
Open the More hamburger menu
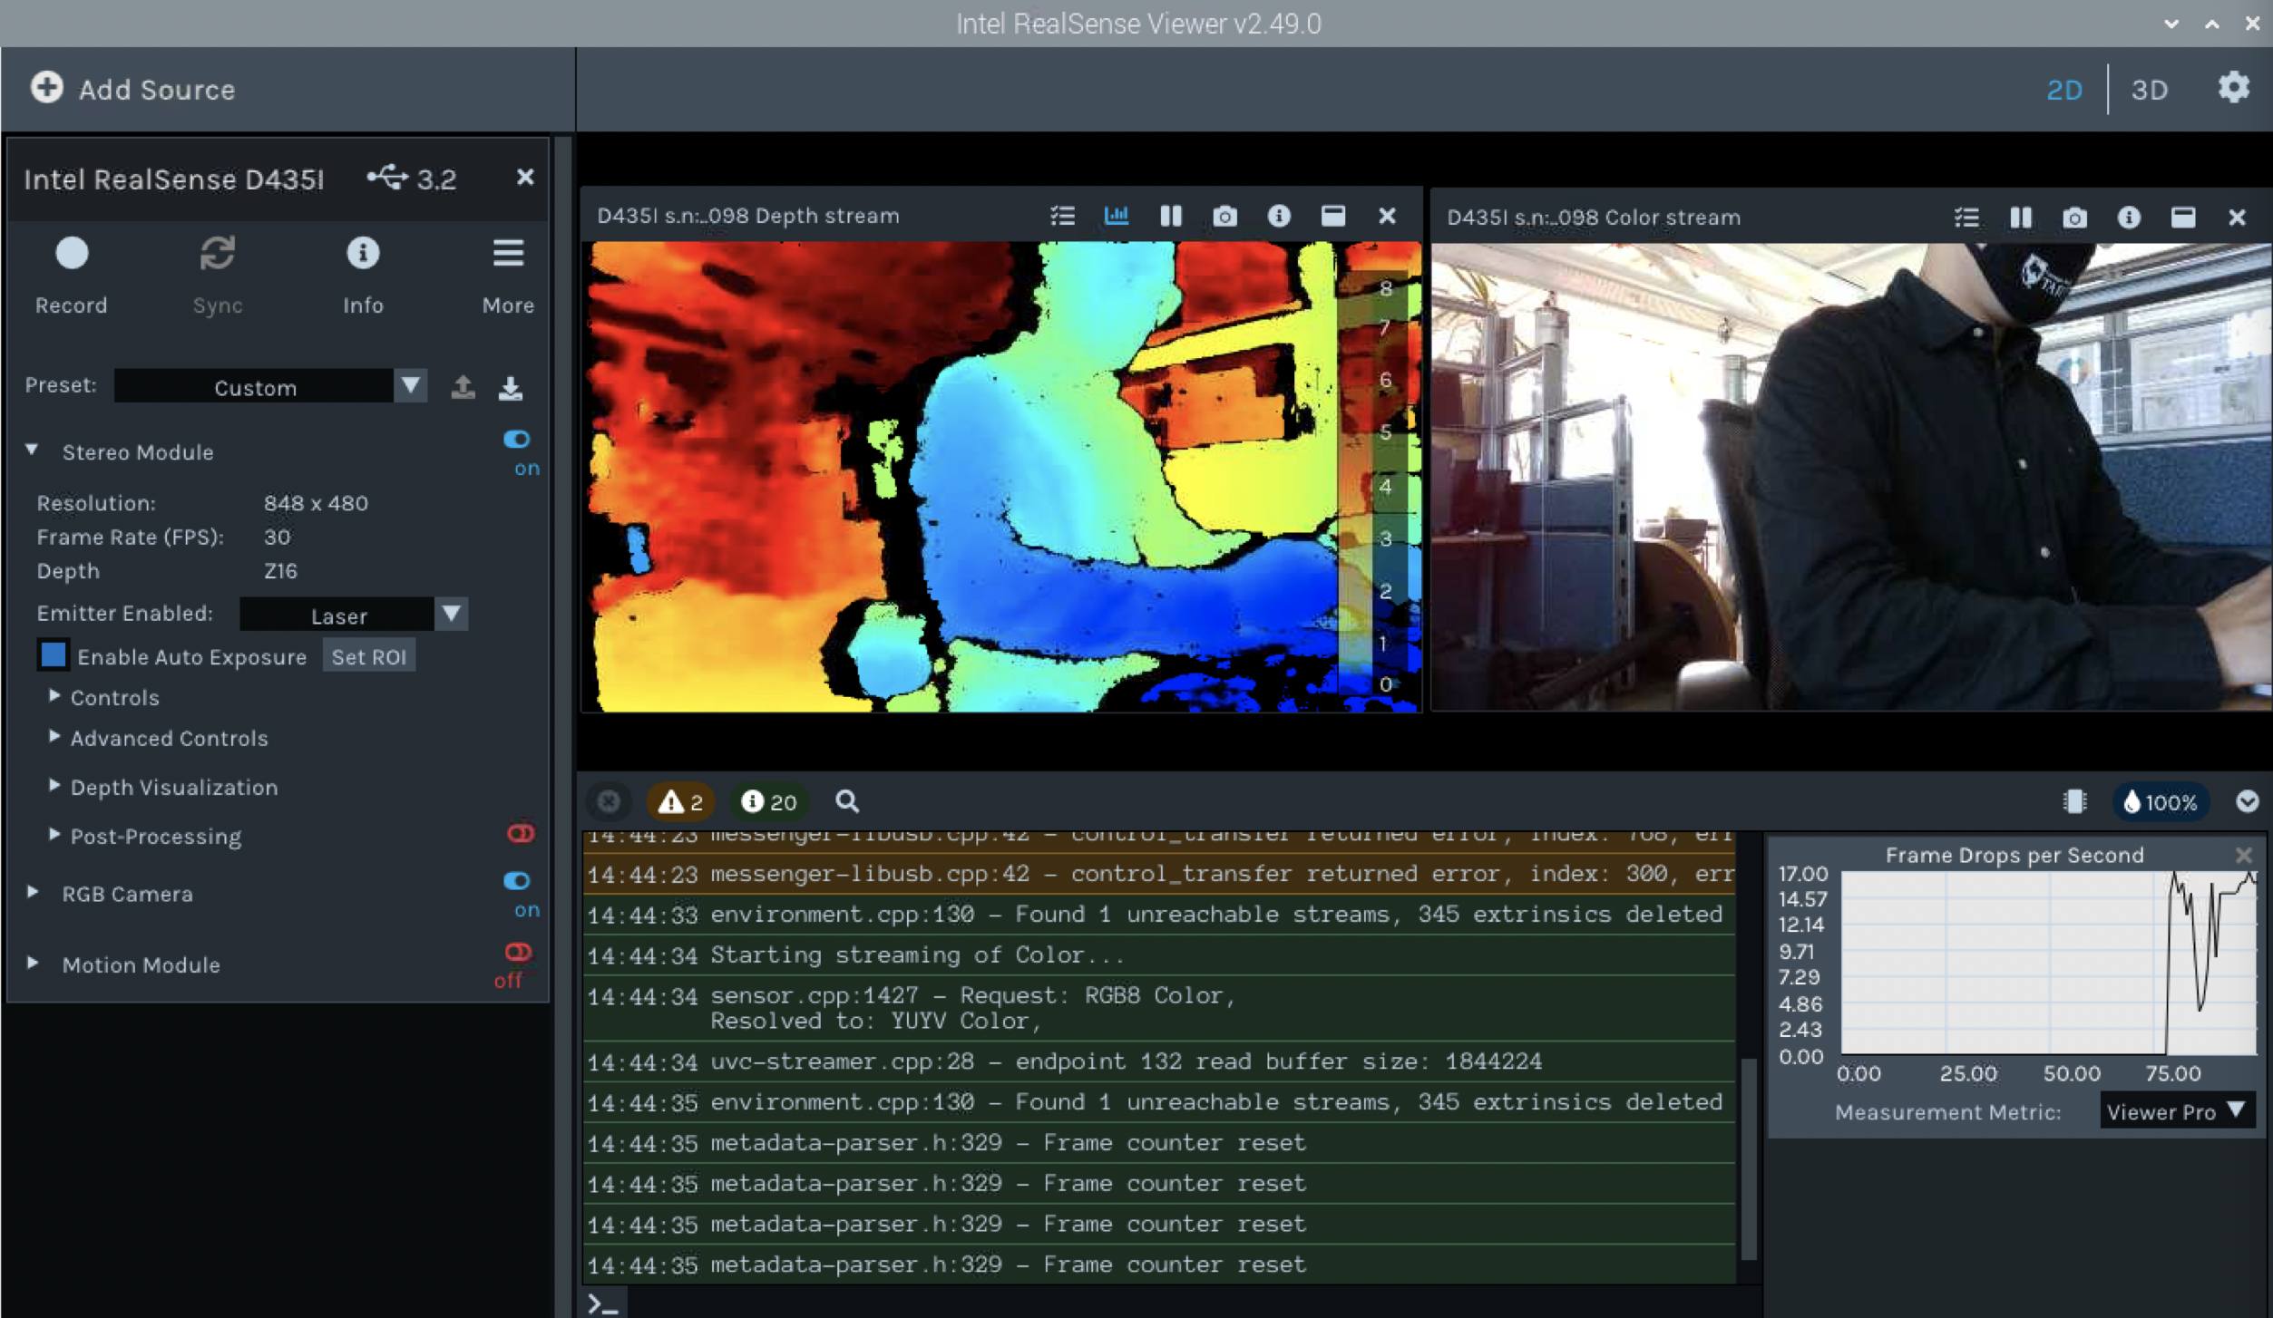tap(508, 254)
